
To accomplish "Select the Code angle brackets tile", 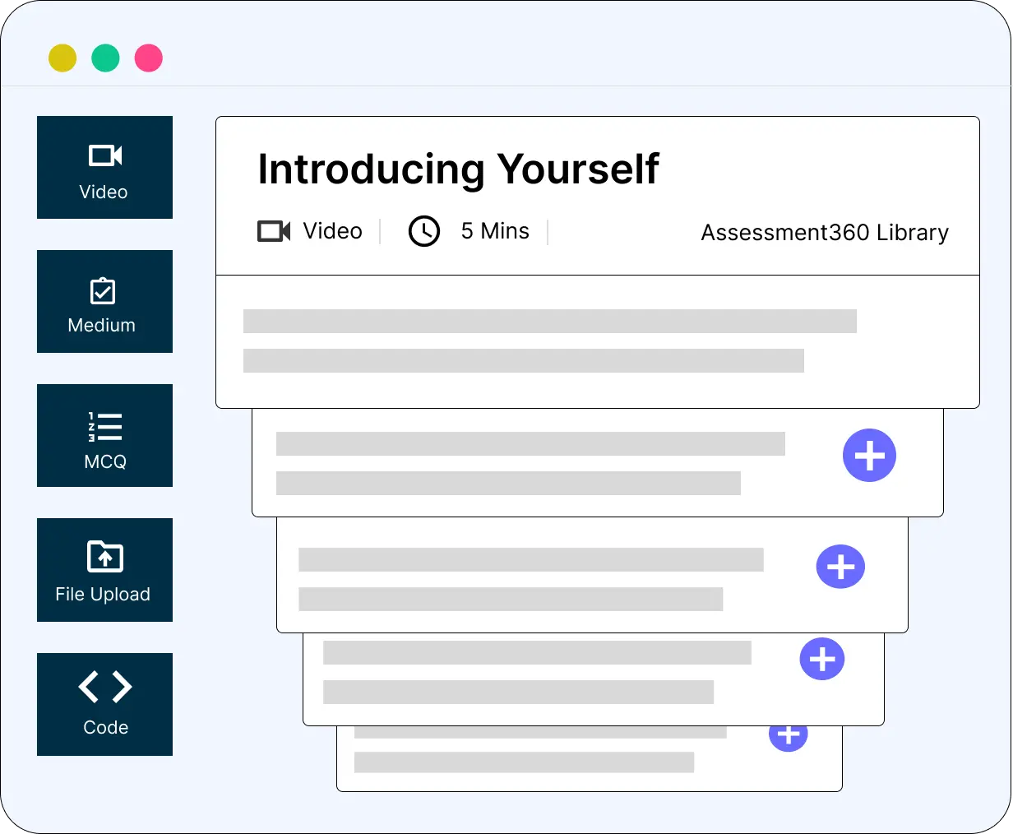I will point(104,704).
